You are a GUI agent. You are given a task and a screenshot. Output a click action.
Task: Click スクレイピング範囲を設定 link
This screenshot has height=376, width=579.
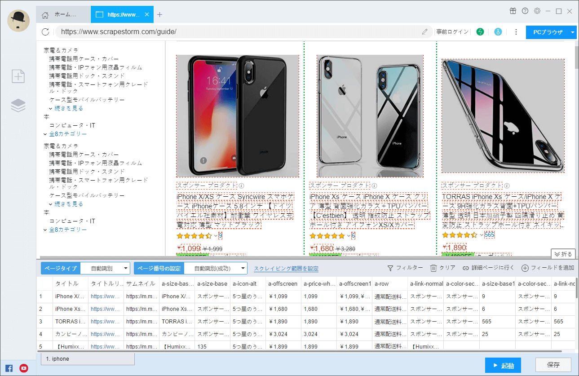286,269
